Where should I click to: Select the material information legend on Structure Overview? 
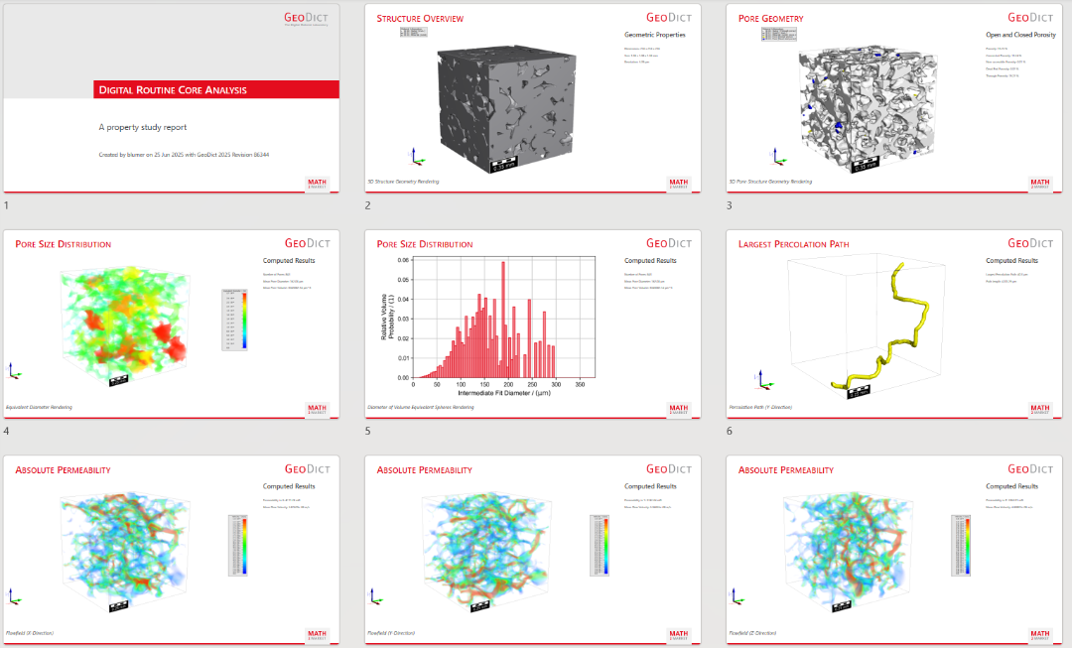coord(414,31)
